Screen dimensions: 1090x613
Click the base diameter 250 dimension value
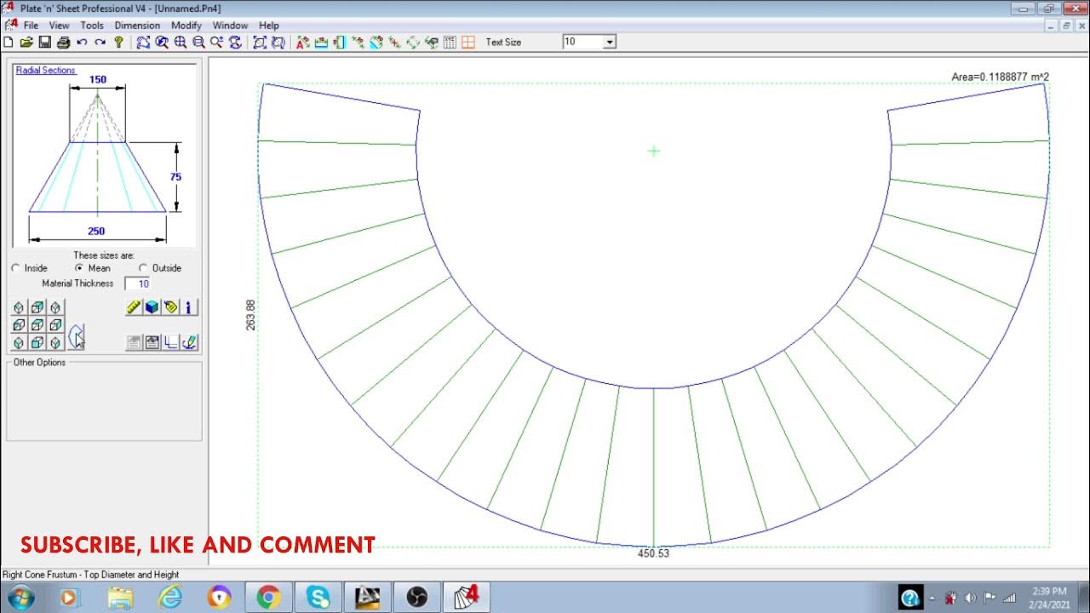(x=96, y=231)
